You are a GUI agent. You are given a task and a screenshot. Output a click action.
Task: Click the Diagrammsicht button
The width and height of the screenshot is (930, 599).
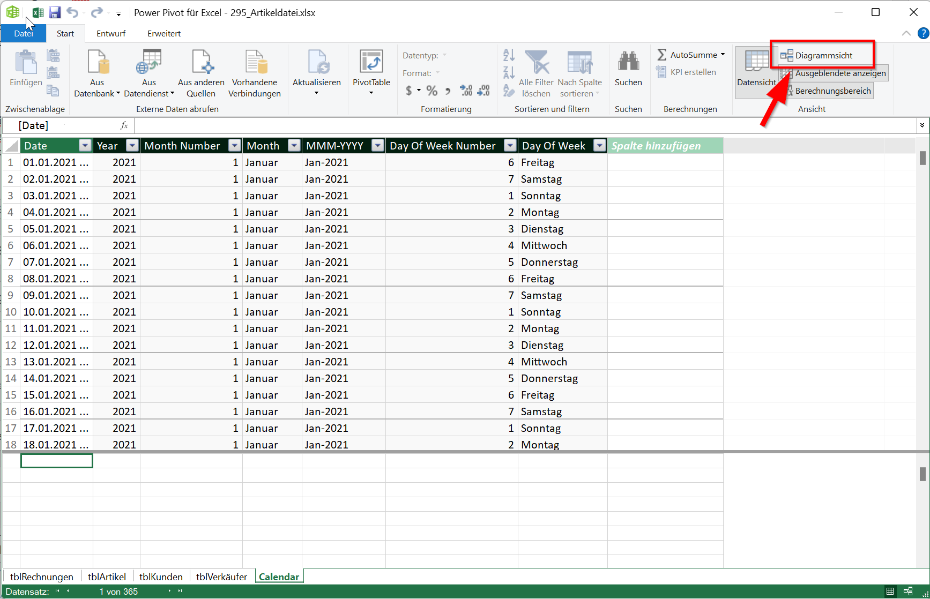point(817,55)
